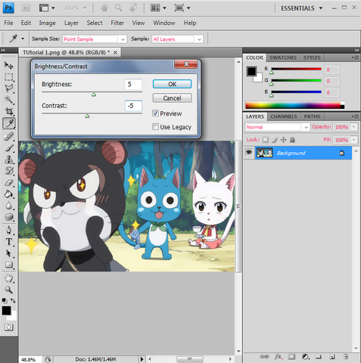Select the Sponge tool
This screenshot has width=361, height=363.
coord(8,217)
